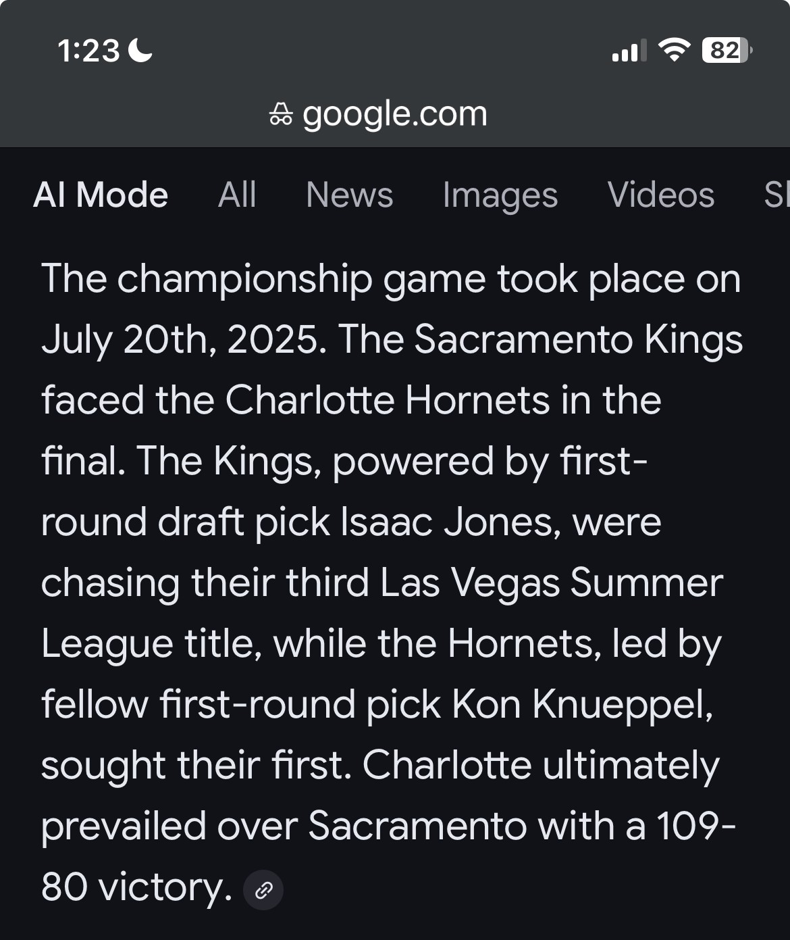Select the AI Mode tab
Image resolution: width=790 pixels, height=940 pixels.
tap(101, 195)
